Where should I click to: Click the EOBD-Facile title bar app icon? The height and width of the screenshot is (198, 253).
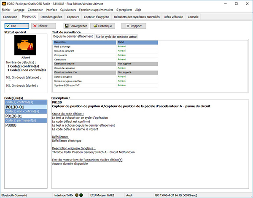coord(4,3)
